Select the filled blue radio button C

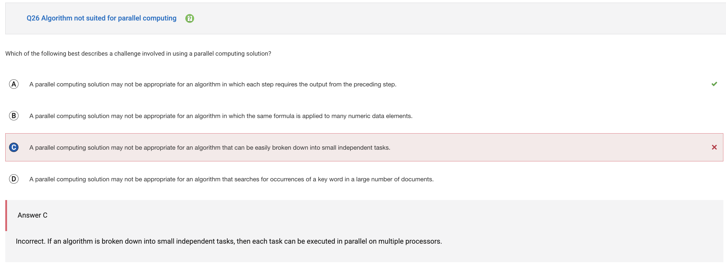(14, 147)
